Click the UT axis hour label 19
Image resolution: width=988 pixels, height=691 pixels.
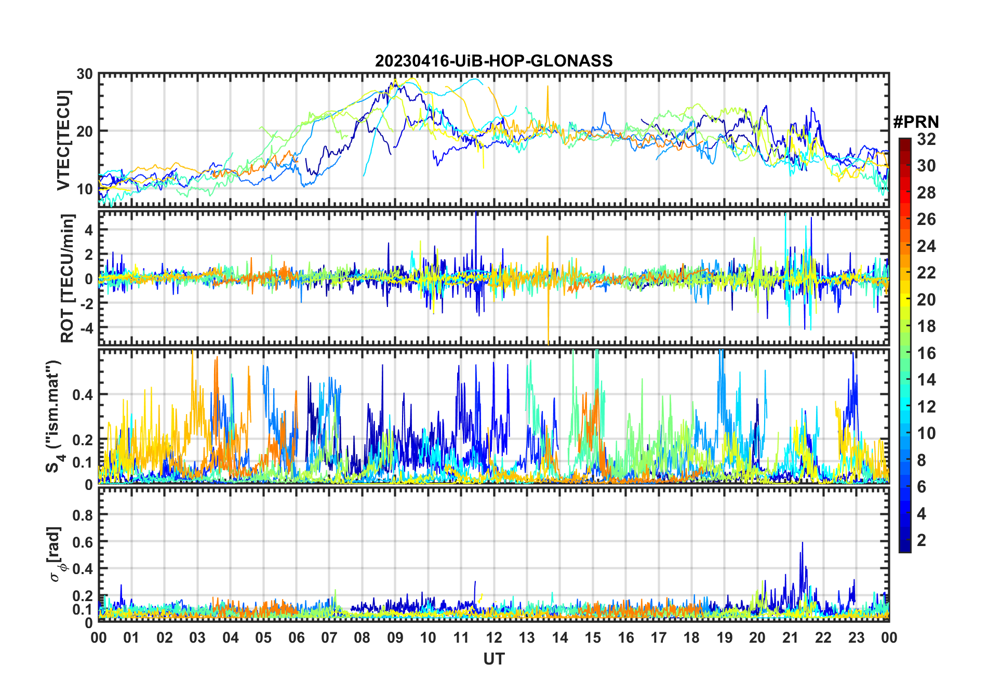[x=725, y=637]
